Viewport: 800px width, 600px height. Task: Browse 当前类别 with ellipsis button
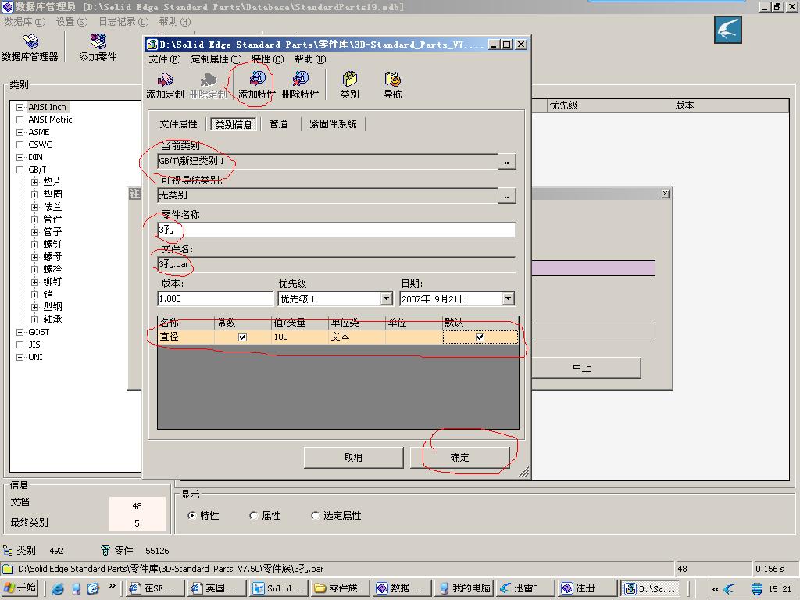tap(506, 161)
